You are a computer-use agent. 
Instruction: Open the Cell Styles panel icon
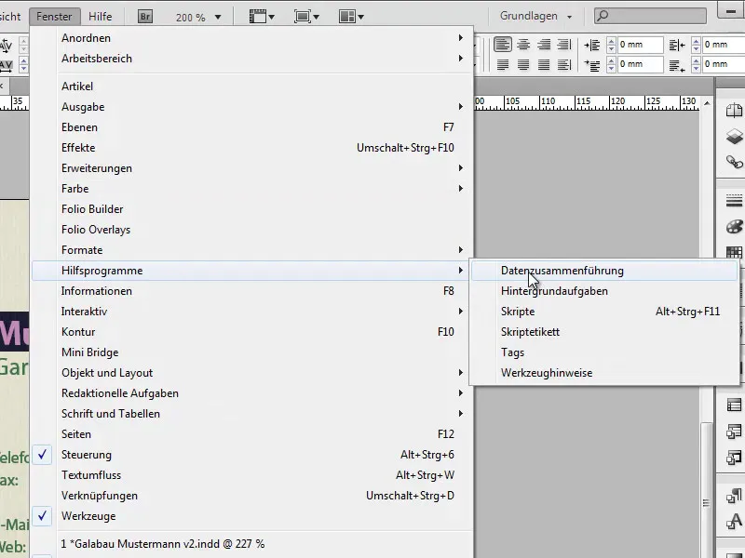pos(734,457)
